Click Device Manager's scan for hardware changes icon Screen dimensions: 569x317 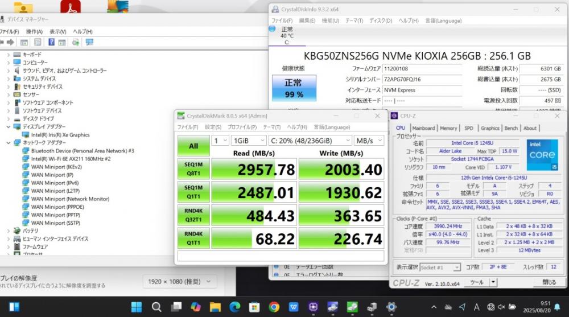tap(89, 42)
